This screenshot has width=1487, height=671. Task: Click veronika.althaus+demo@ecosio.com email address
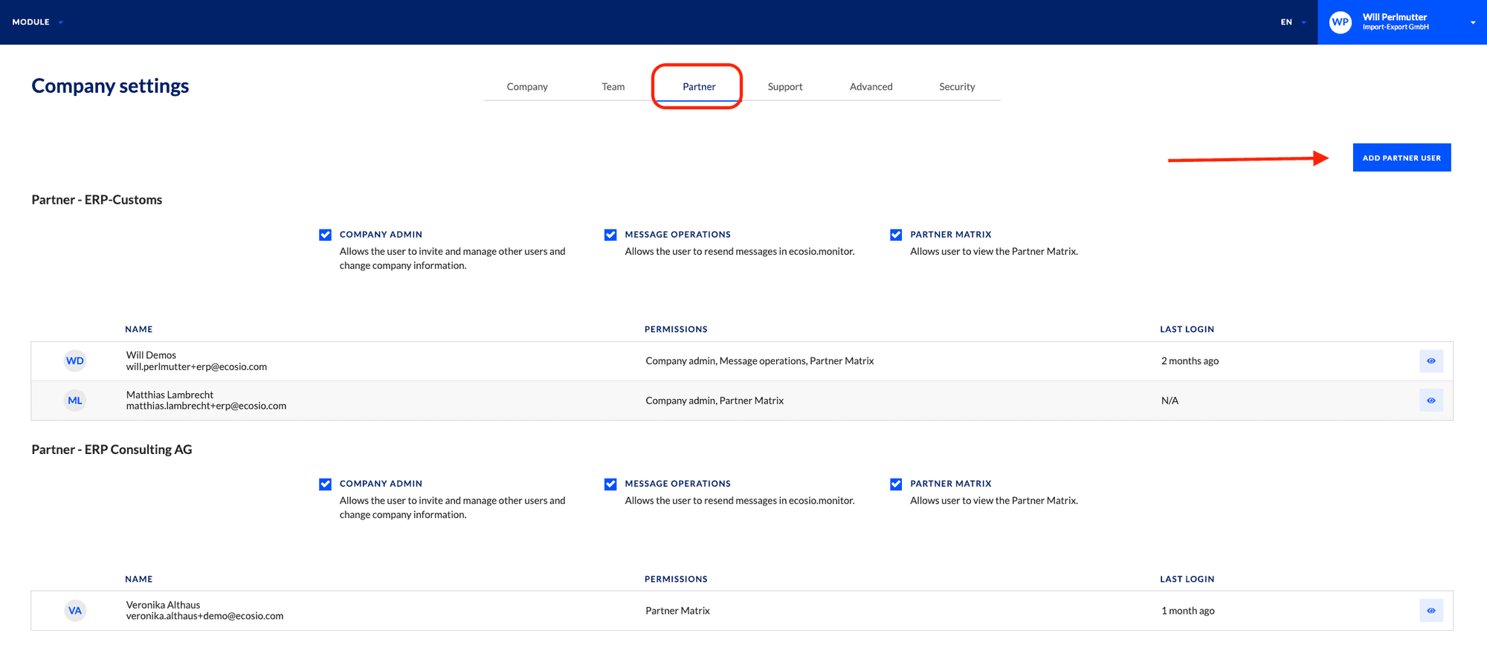click(x=204, y=615)
